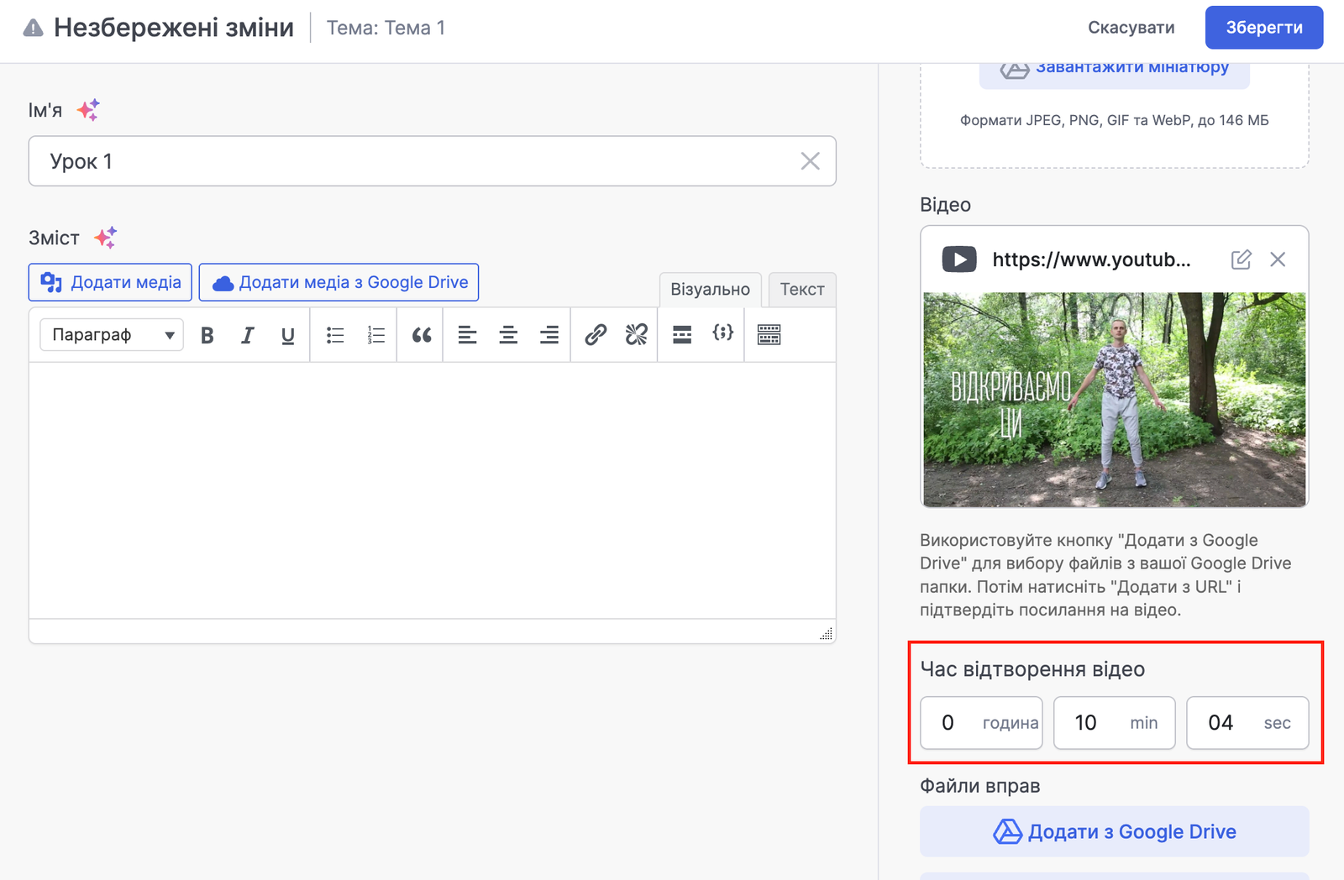The height and width of the screenshot is (880, 1344).
Task: Insert a link with the chain icon
Action: (x=596, y=335)
